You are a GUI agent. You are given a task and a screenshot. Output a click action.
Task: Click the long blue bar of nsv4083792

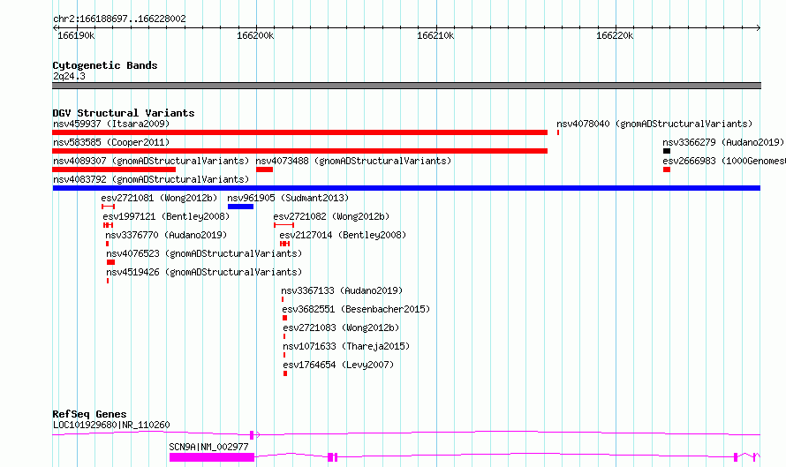(x=406, y=188)
